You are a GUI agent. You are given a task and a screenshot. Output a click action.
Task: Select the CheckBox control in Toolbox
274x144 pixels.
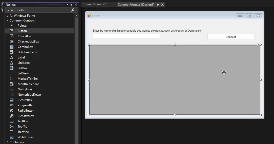tap(24, 36)
